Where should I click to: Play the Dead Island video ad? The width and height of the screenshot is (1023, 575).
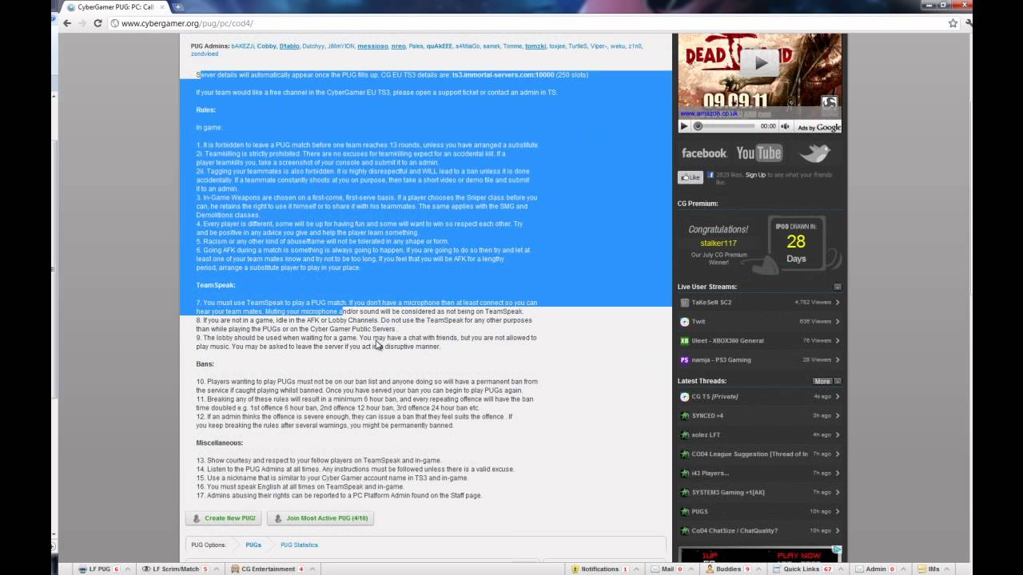760,61
